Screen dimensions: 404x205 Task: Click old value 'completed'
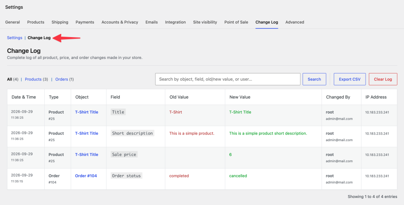[x=179, y=176]
